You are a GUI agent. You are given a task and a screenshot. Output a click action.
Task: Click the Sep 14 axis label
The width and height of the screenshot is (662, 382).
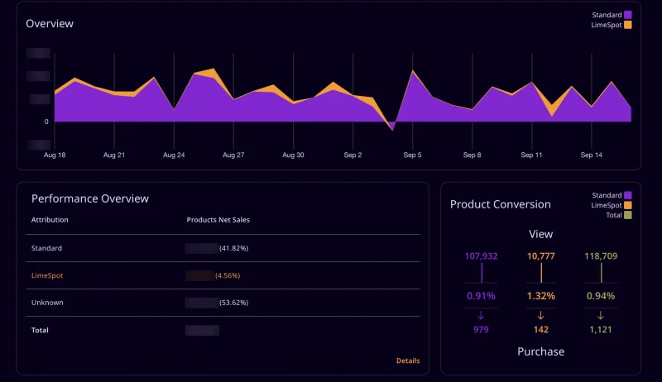(592, 155)
